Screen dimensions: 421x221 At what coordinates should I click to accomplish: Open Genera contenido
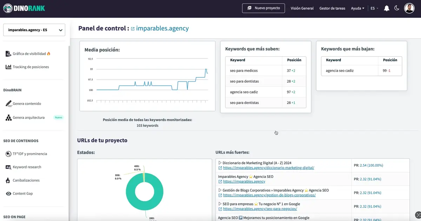coord(27,104)
